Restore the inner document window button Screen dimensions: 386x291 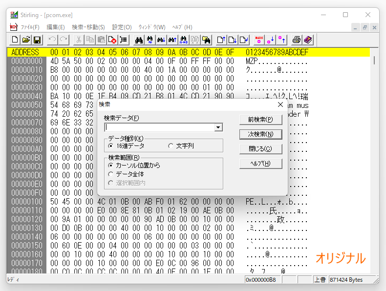[x=365, y=27]
